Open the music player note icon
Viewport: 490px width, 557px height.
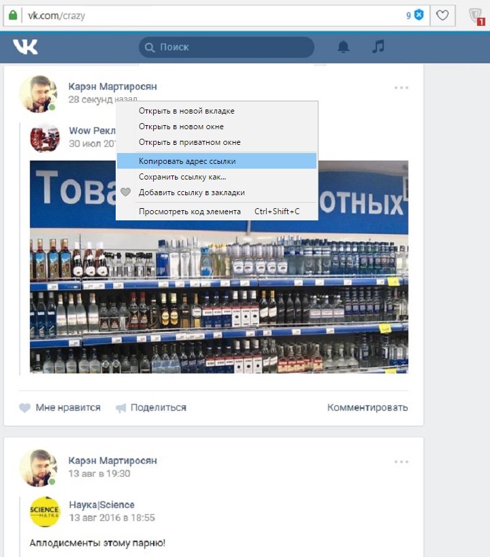(378, 47)
